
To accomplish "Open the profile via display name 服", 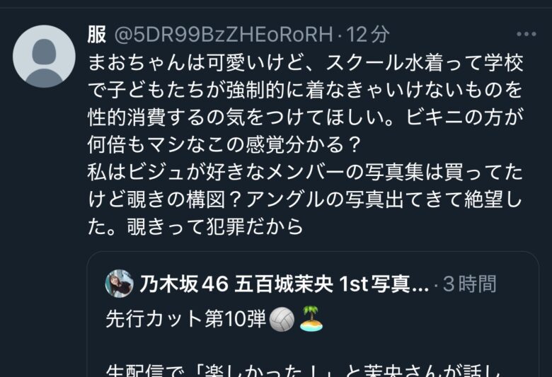I will click(x=97, y=35).
